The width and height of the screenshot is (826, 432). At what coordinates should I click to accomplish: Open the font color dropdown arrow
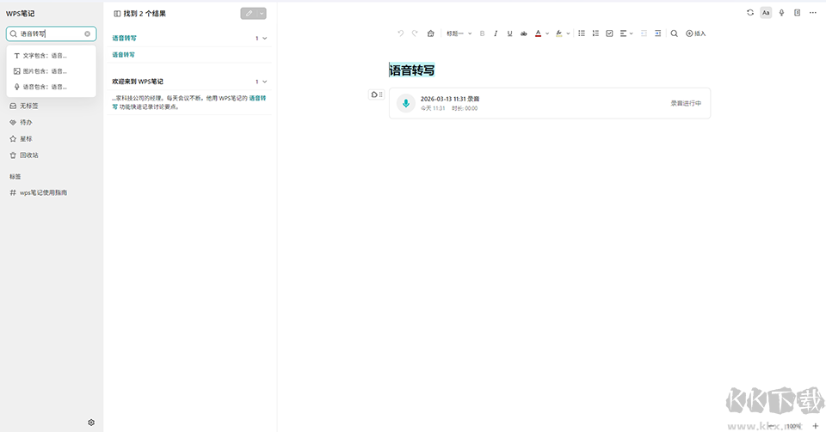pyautogui.click(x=547, y=33)
